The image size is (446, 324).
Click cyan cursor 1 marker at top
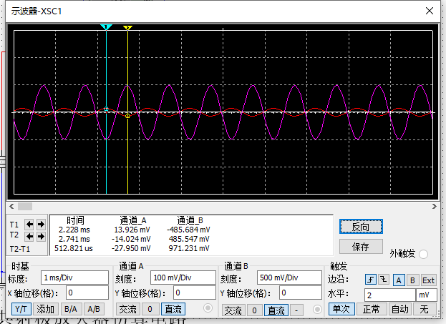(x=106, y=27)
